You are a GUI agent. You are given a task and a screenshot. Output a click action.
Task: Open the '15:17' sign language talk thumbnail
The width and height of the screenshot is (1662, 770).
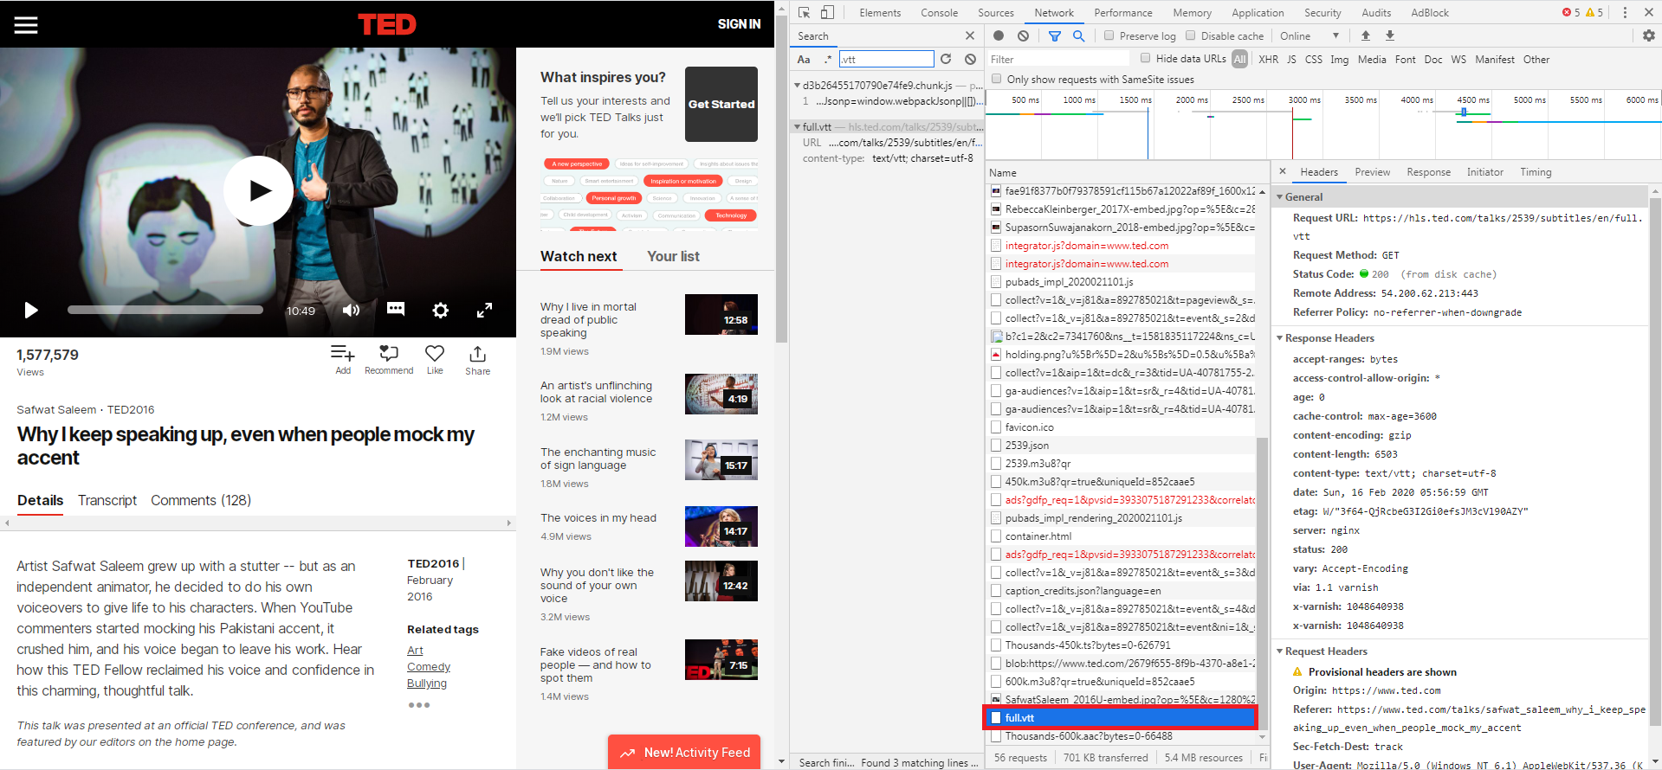coord(721,459)
